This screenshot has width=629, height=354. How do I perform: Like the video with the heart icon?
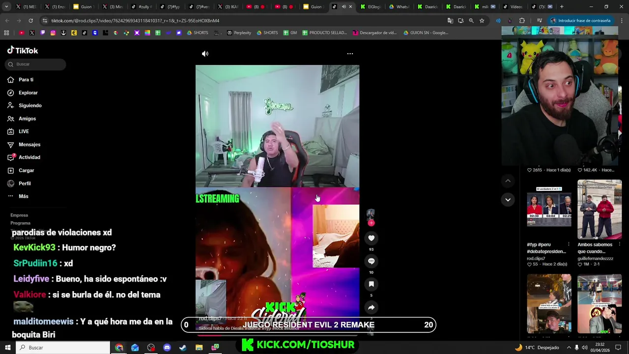372,238
